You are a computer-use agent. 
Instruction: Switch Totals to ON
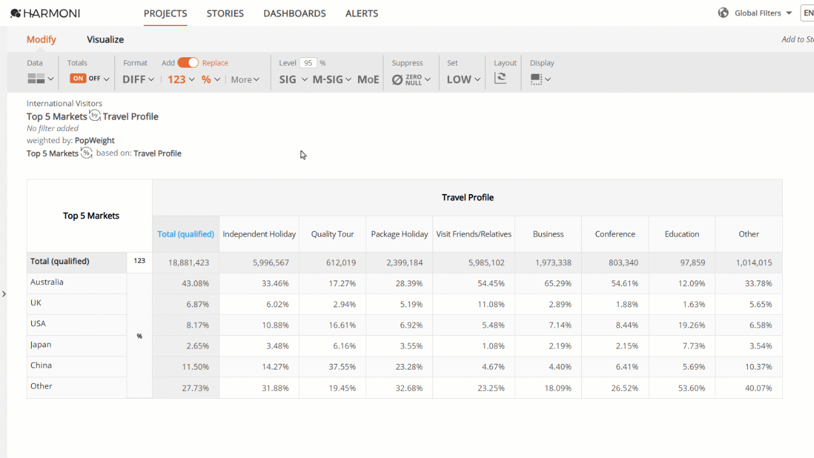click(x=78, y=78)
